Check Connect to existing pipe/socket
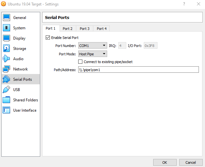 click(80, 62)
